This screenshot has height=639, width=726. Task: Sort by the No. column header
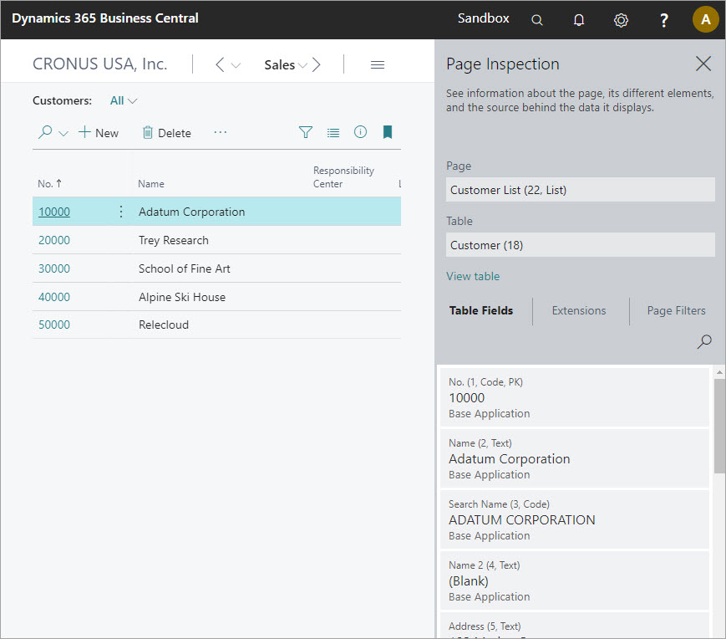(x=49, y=183)
